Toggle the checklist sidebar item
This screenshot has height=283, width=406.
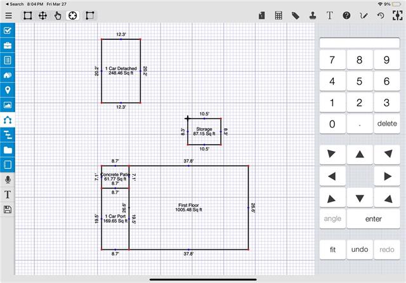pos(8,30)
